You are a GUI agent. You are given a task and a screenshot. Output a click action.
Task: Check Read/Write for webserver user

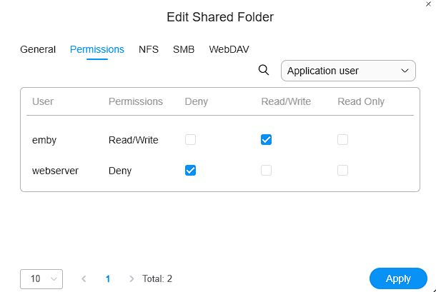pyautogui.click(x=266, y=171)
